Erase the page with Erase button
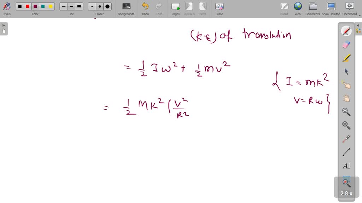The image size is (362, 203). (219, 9)
